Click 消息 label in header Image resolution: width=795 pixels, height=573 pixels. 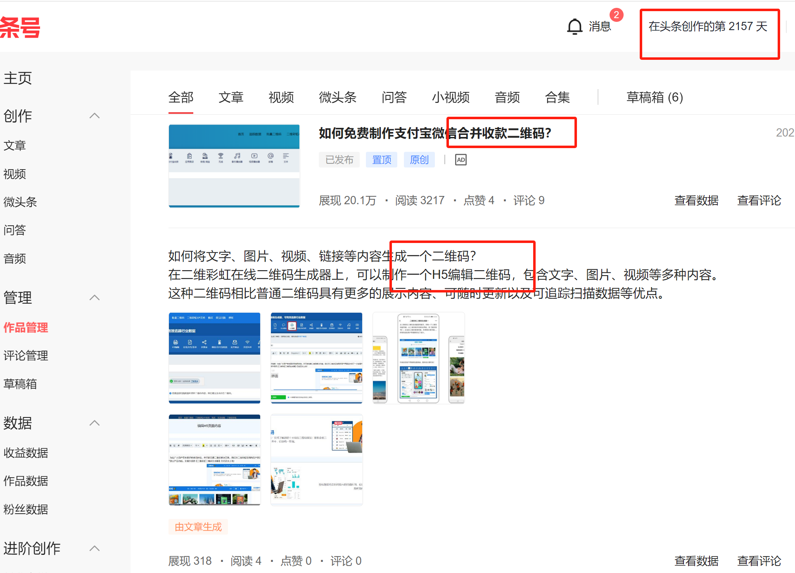click(600, 26)
